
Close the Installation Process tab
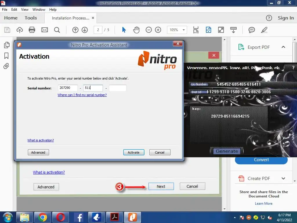93,18
